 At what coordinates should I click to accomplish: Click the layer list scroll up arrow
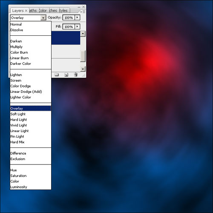tap(83, 34)
